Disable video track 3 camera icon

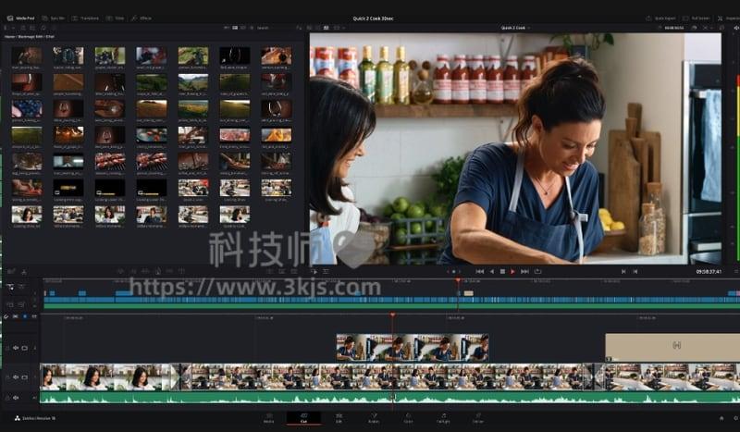[x=25, y=348]
